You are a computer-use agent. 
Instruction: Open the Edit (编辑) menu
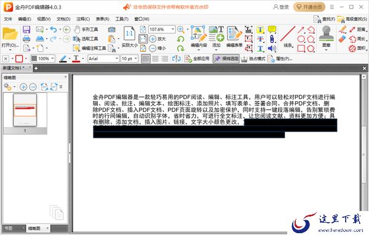tap(25, 19)
